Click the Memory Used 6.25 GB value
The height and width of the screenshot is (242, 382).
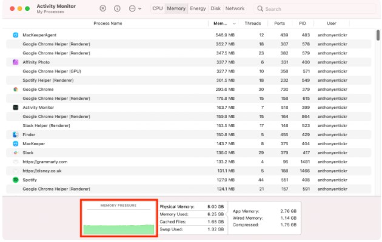point(216,214)
